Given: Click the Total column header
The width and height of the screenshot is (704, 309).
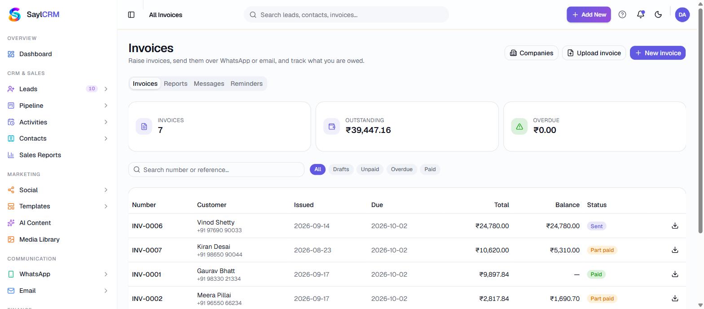Looking at the screenshot, I should (502, 205).
